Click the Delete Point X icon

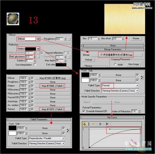click(107, 124)
